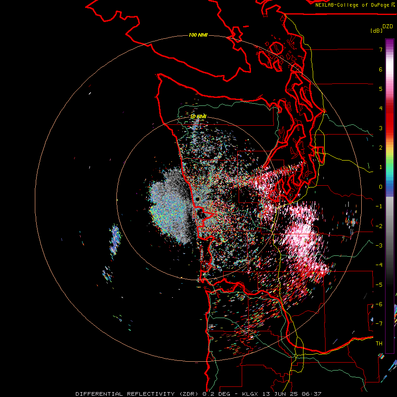Click the 50 NMI range ring label
Viewport: 397px width, 397px height.
pyautogui.click(x=198, y=116)
